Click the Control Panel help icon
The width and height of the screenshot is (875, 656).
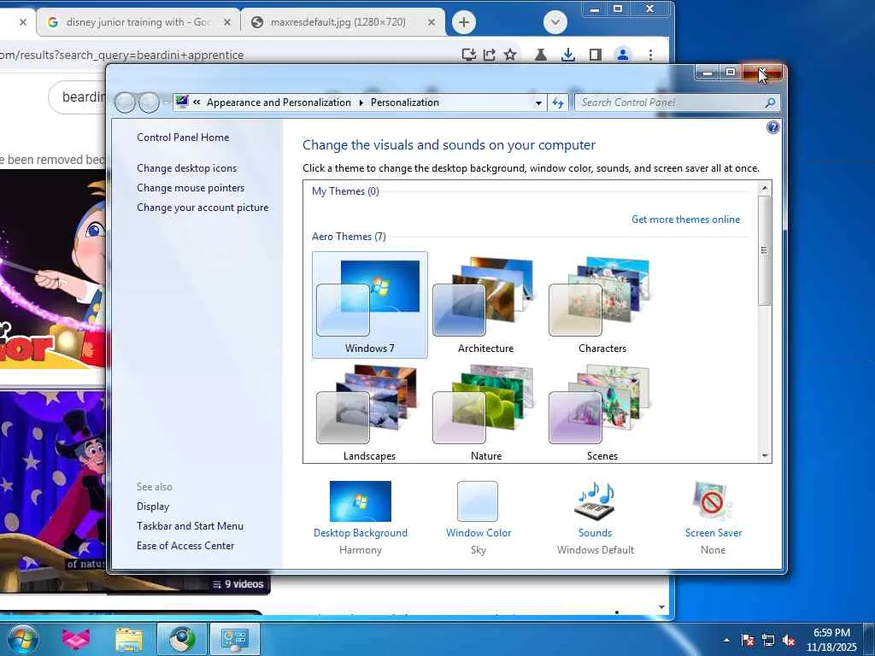click(x=772, y=128)
